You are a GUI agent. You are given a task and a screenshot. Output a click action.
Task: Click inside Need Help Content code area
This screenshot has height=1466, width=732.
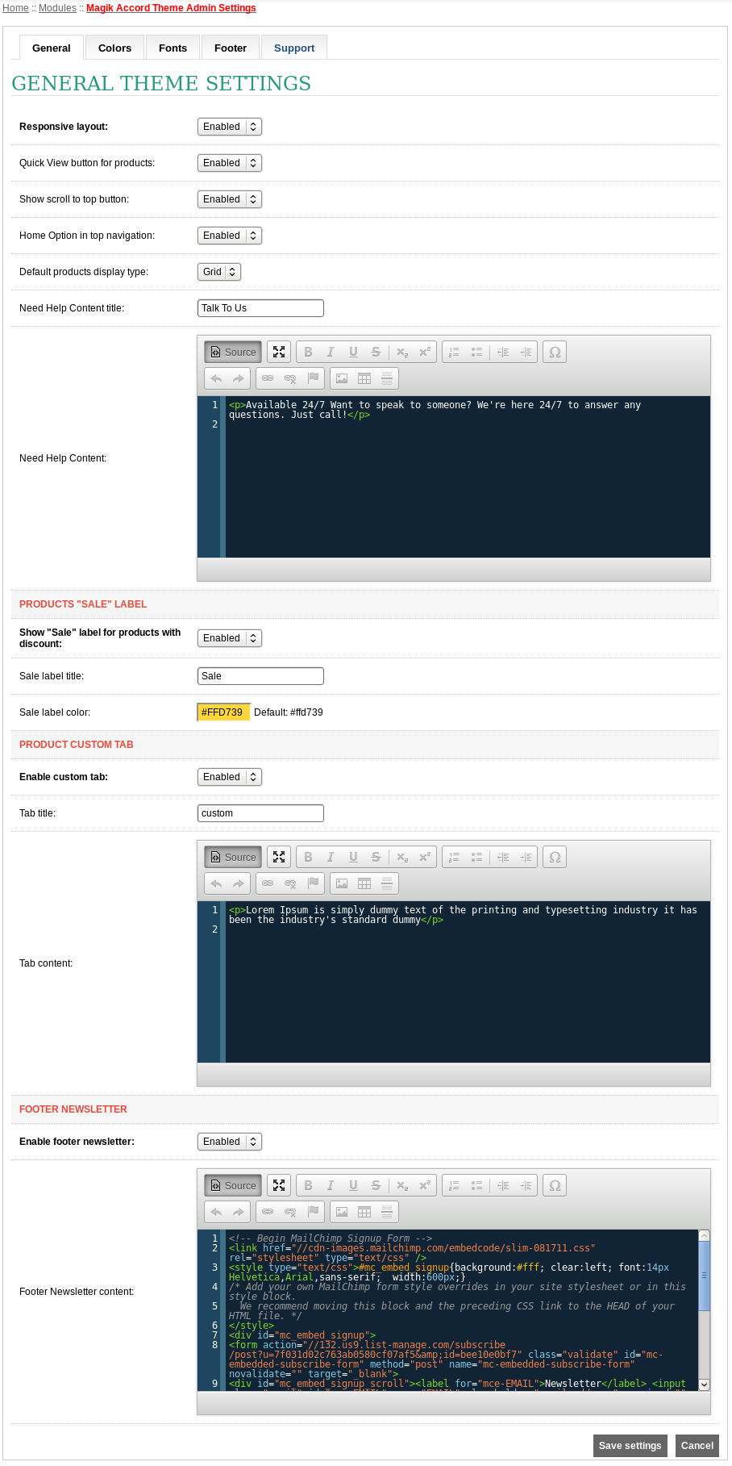(468, 476)
